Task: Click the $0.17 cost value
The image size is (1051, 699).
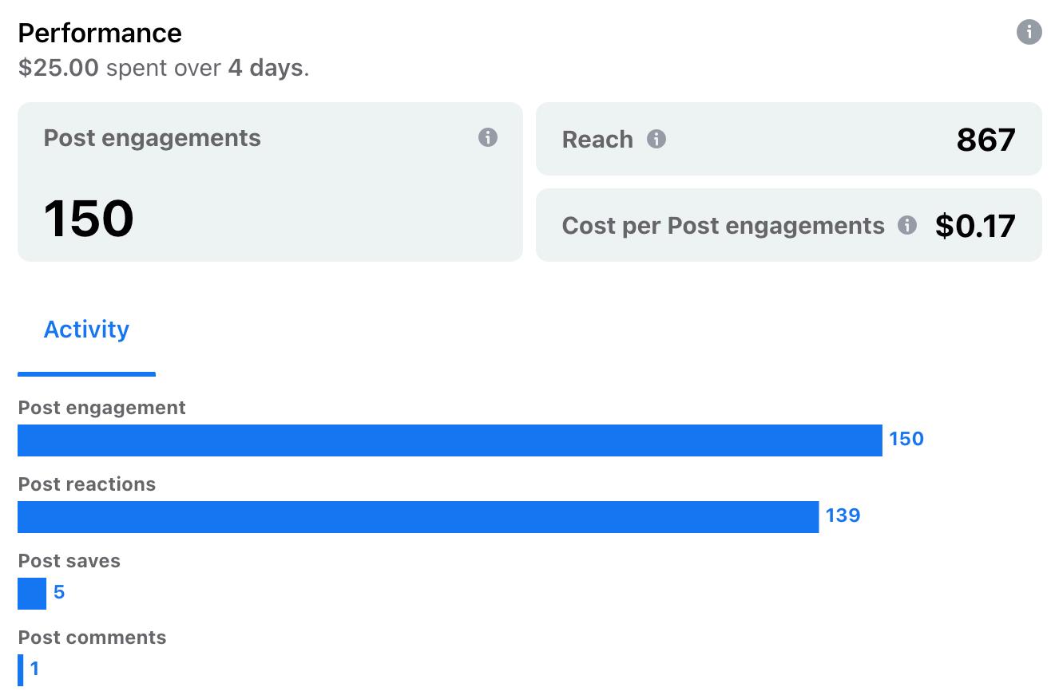Action: pos(975,226)
